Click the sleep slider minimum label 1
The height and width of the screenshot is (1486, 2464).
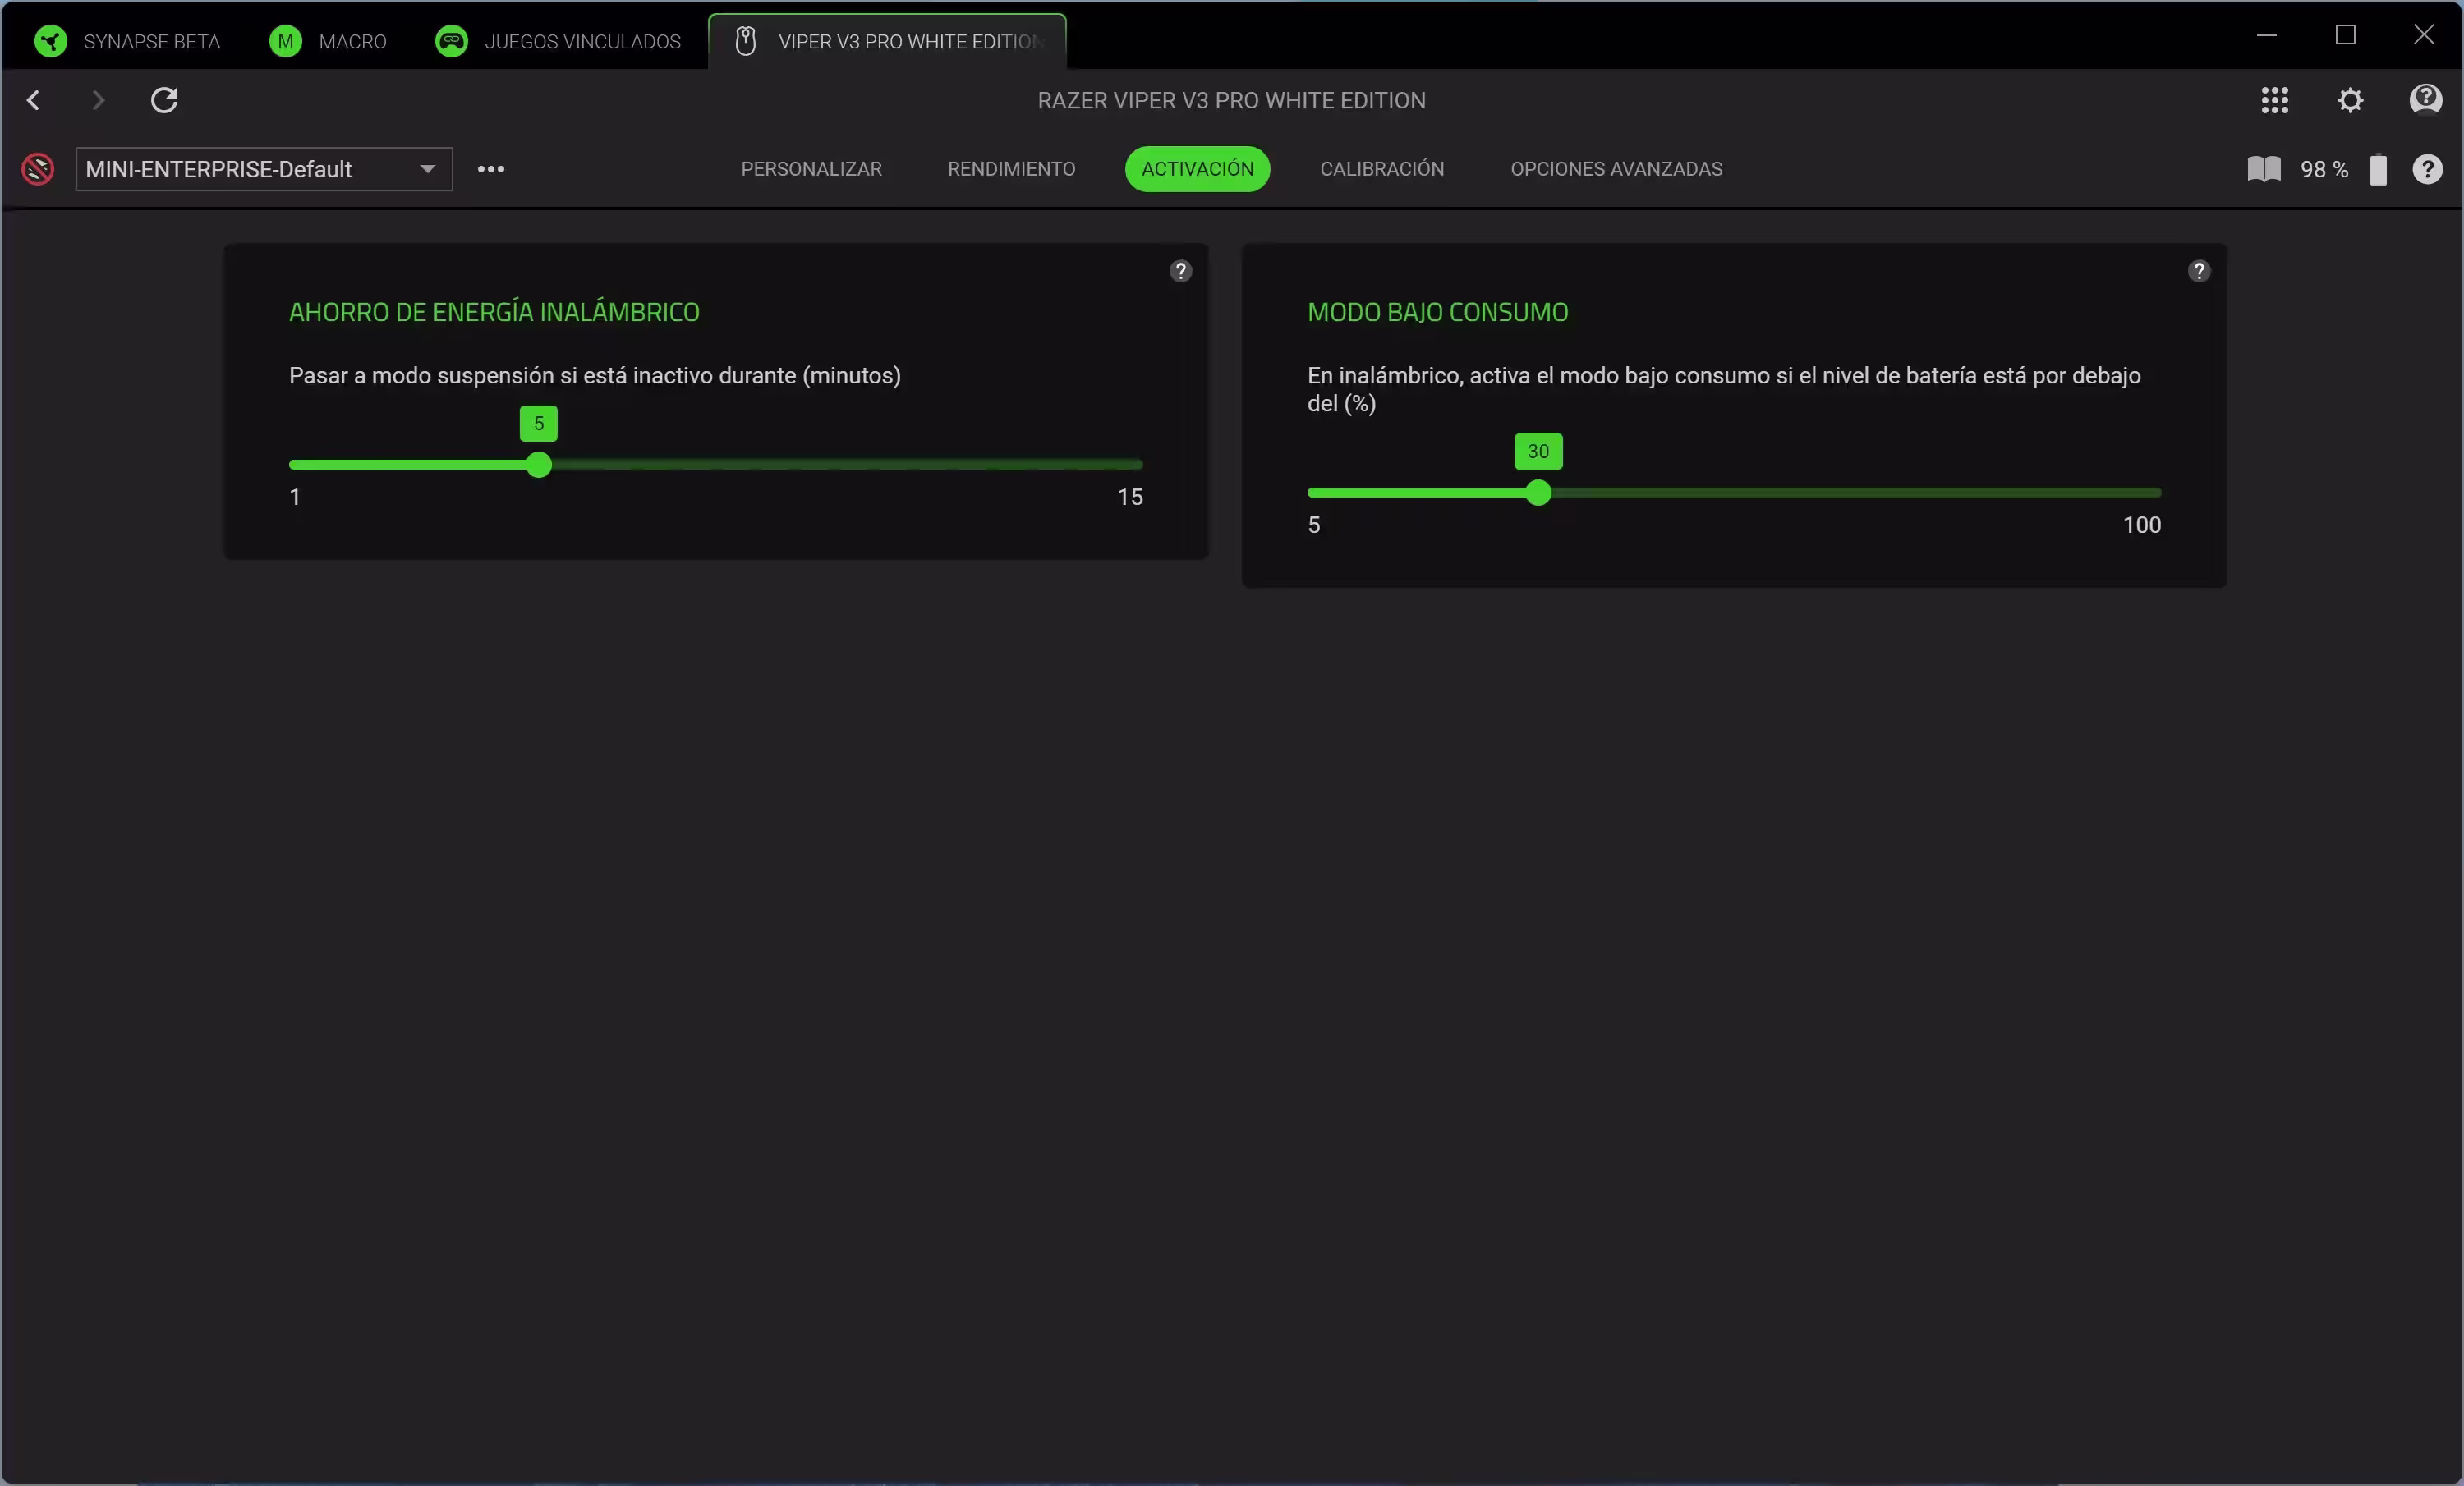tap(295, 497)
